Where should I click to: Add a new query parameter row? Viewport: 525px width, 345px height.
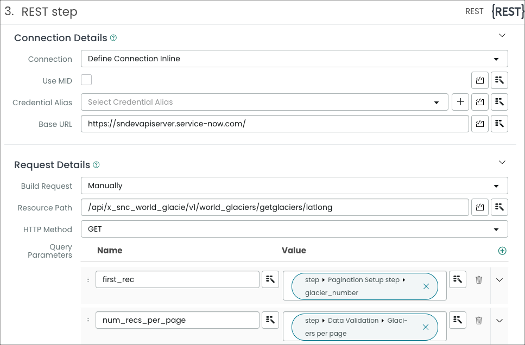click(502, 251)
